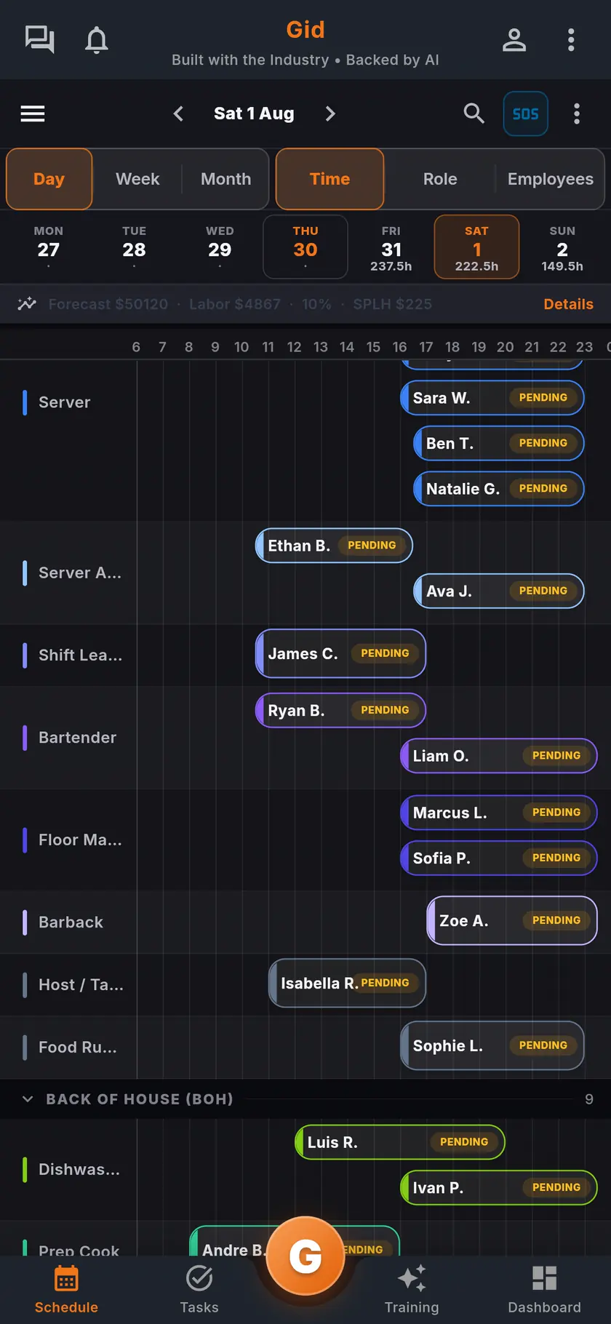Tap the SOS button
Viewport: 611px width, 1324px height.
click(525, 113)
